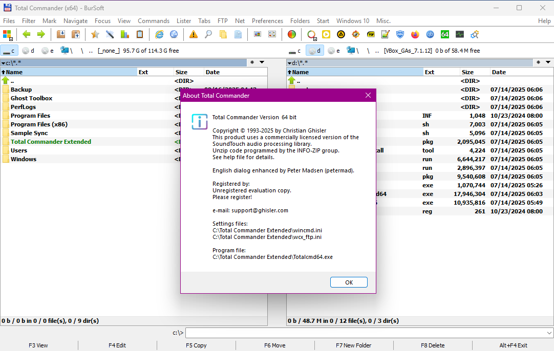Open the Commands menu
The height and width of the screenshot is (351, 554).
[154, 21]
